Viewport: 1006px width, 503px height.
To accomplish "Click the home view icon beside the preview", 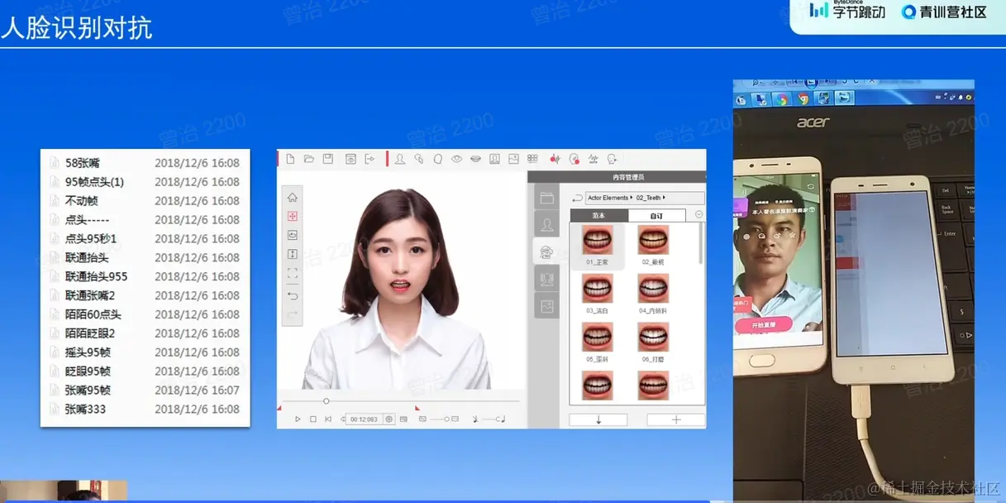I will [x=293, y=197].
